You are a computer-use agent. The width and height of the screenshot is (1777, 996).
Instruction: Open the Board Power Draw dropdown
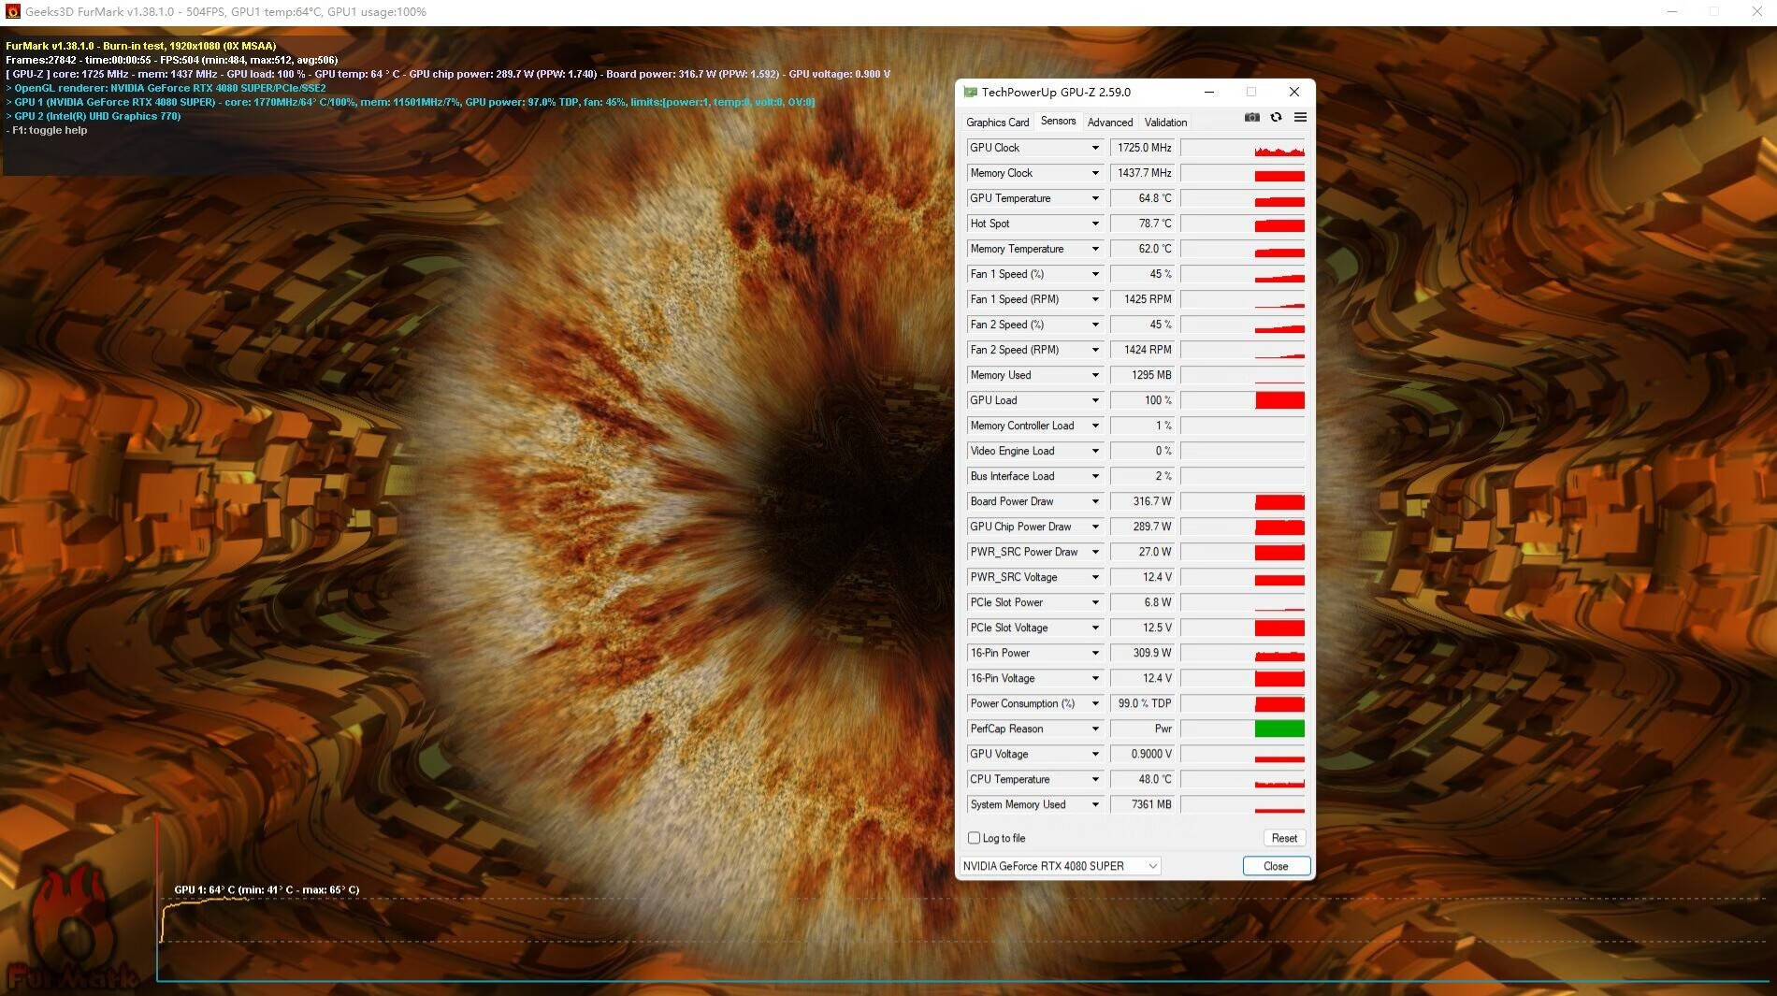[1095, 501]
